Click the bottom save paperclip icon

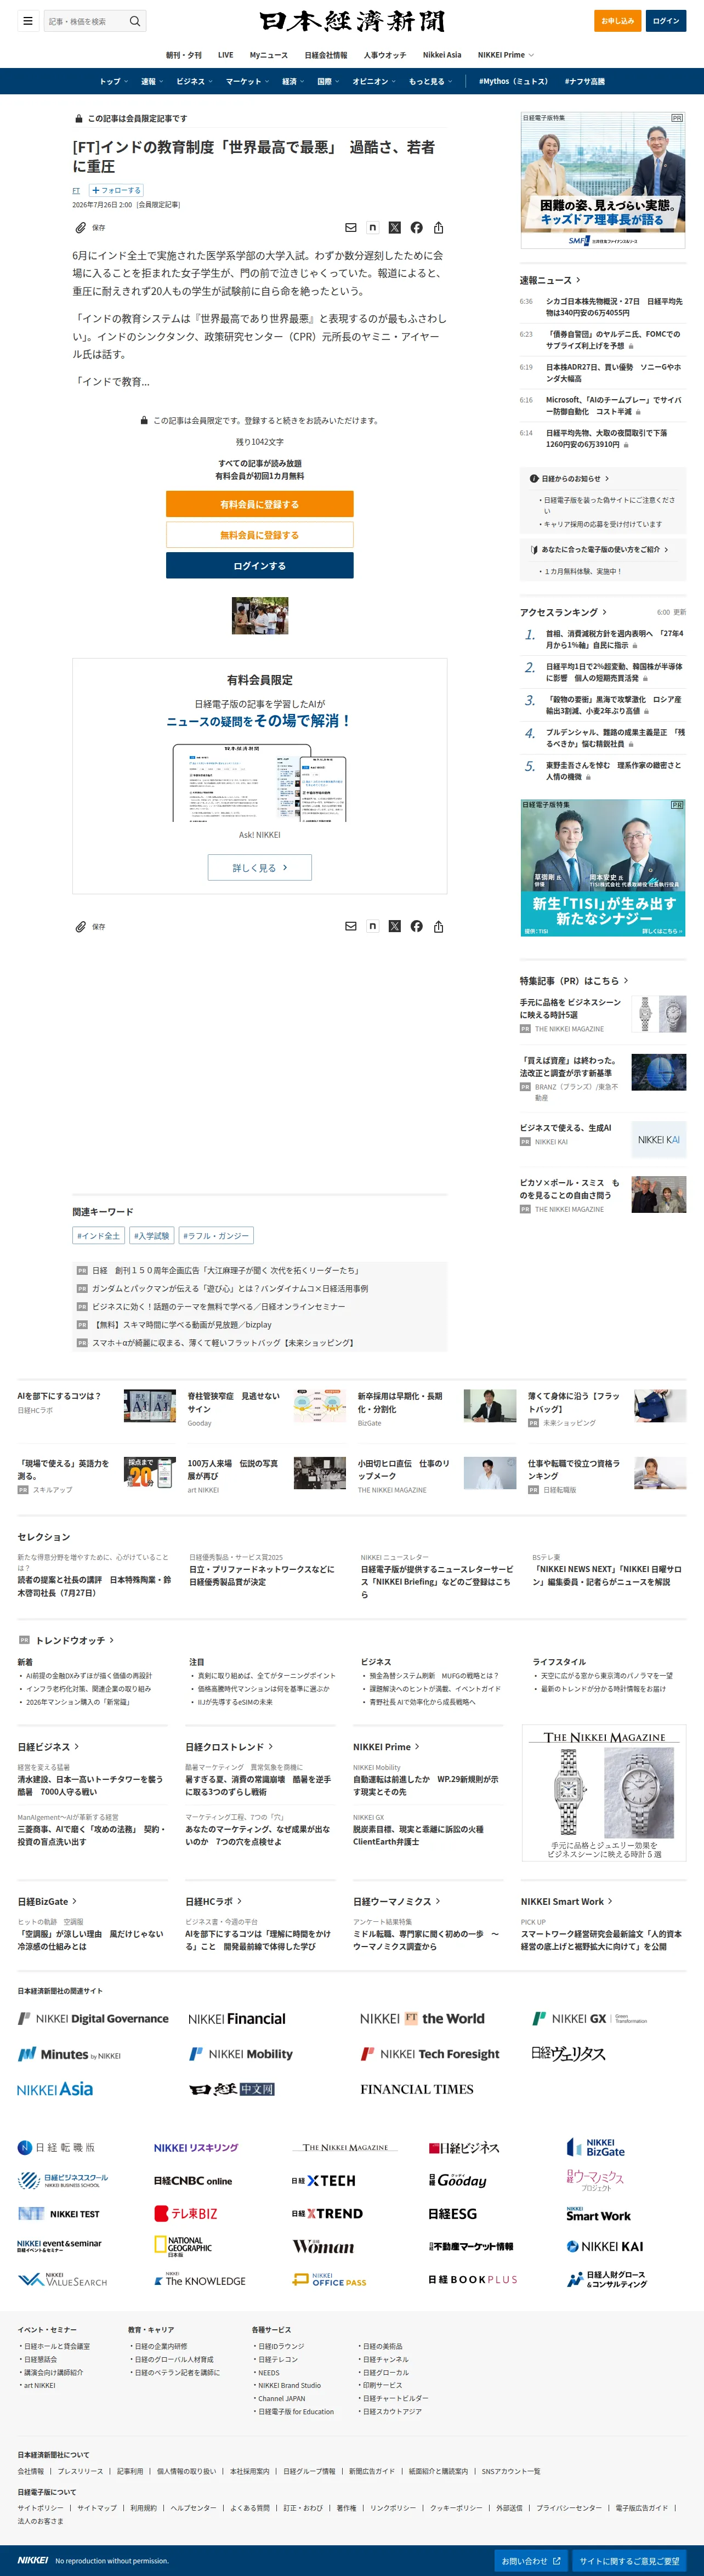pyautogui.click(x=80, y=927)
